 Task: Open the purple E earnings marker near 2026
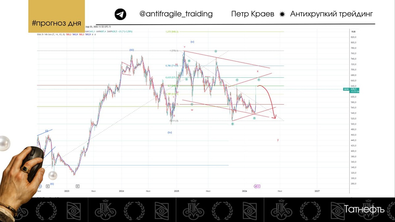pos(258,186)
